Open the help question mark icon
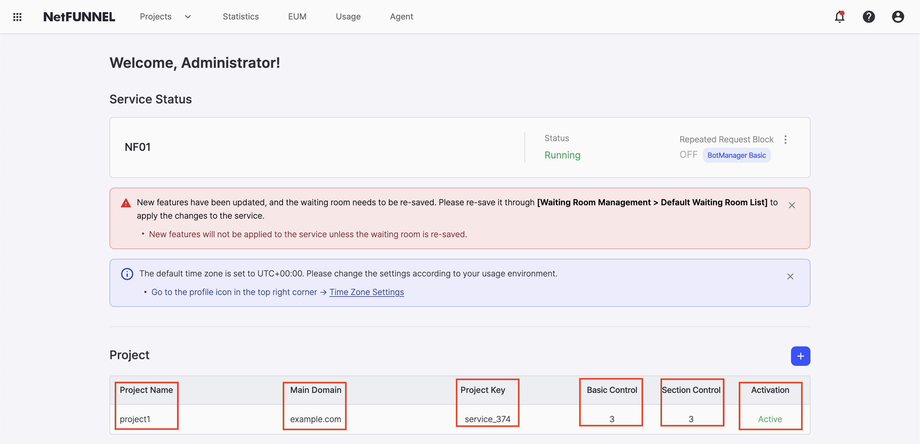Viewport: 920px width, 444px height. click(869, 17)
